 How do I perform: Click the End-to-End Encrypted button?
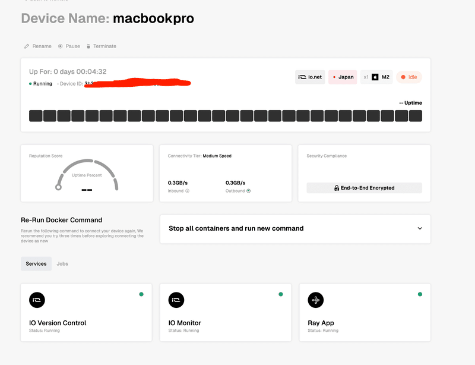point(364,188)
